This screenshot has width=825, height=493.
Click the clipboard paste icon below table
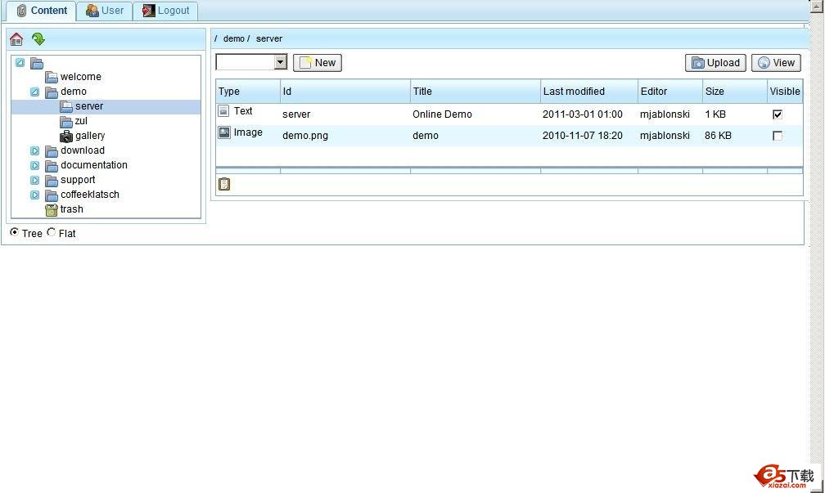(224, 184)
